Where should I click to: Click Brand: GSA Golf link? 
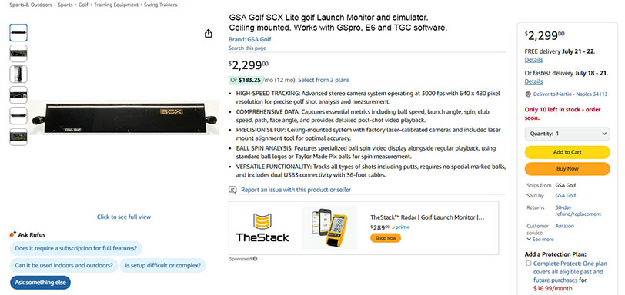point(250,39)
